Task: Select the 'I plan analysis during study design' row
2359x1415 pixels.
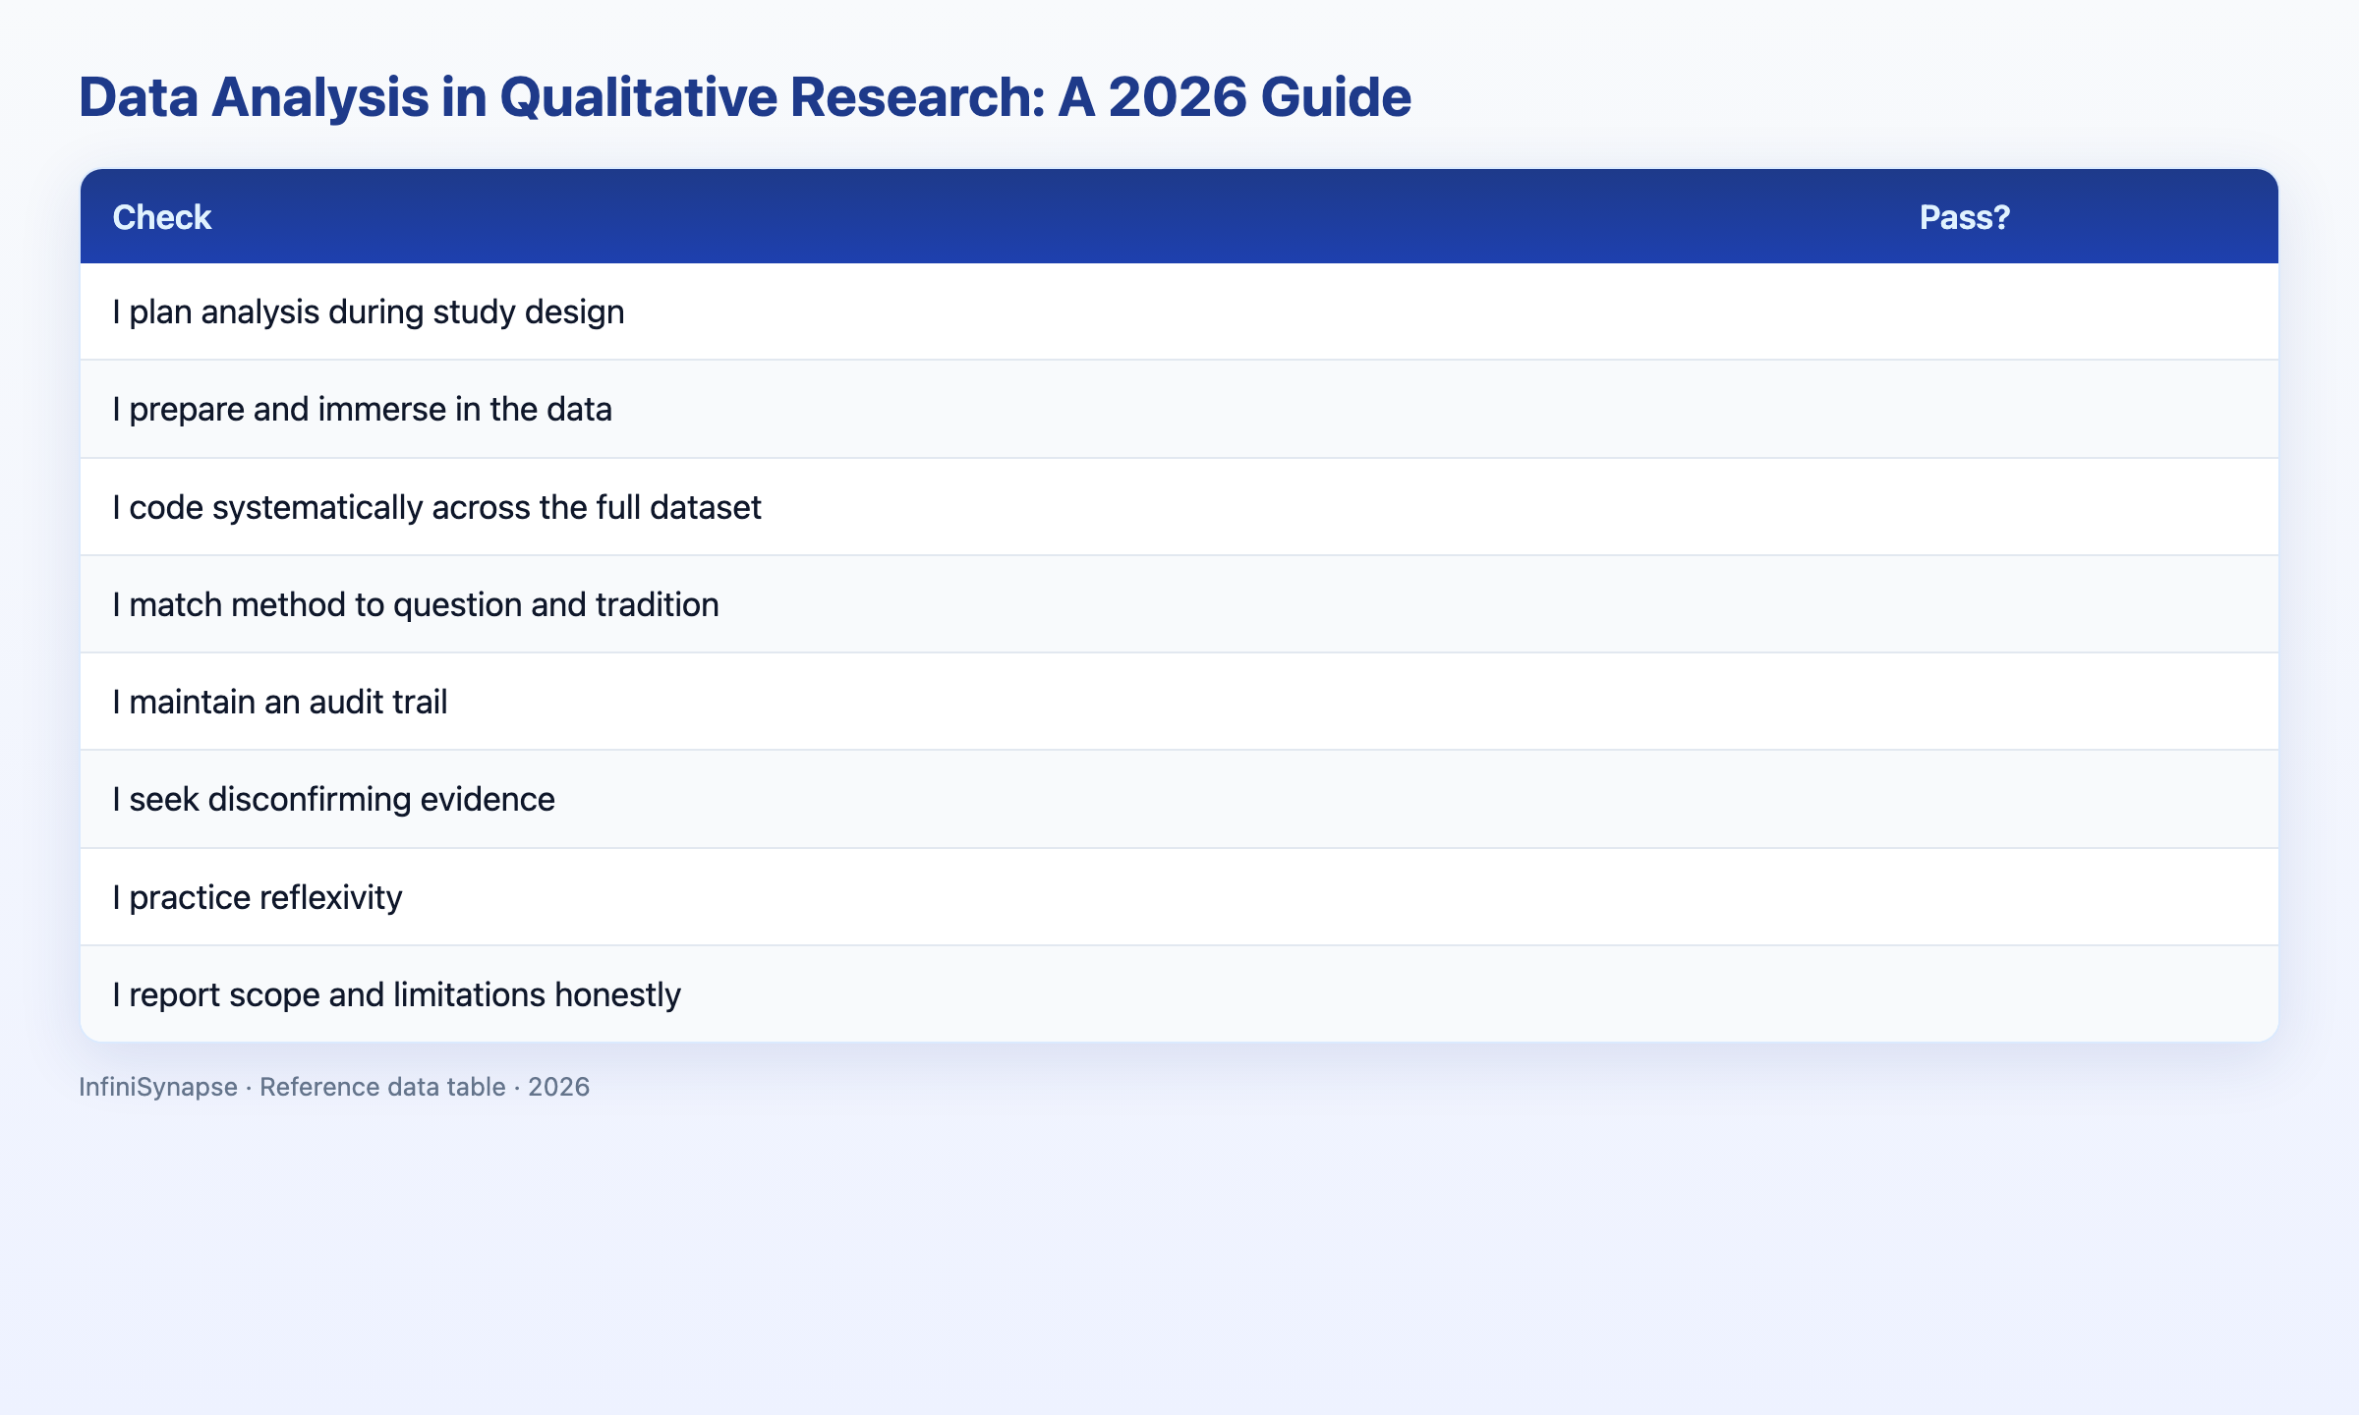Action: pos(1179,311)
